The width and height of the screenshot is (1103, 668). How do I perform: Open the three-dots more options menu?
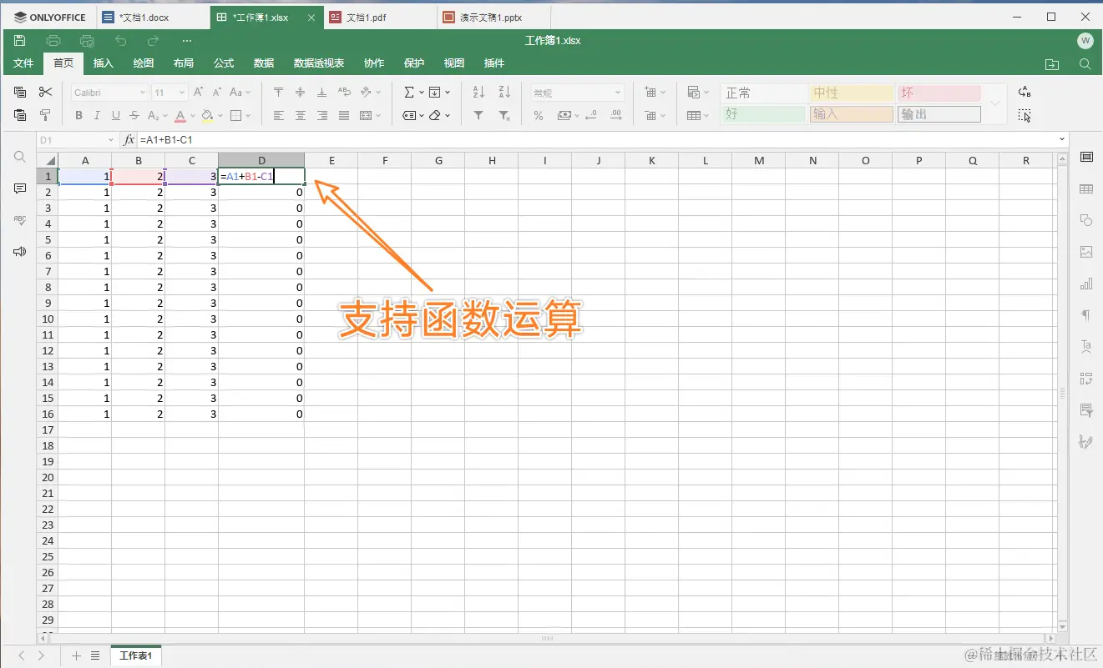tap(187, 40)
